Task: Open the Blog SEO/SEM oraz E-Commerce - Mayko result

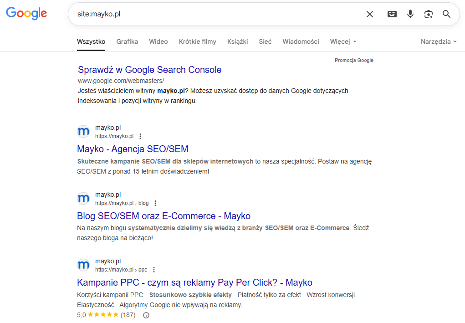Action: click(x=164, y=216)
